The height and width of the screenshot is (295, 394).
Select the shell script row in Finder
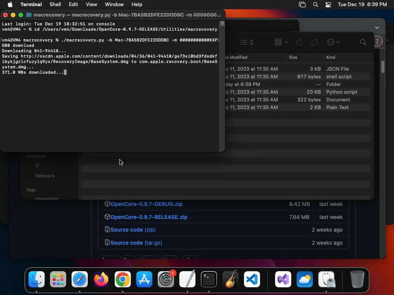click(x=298, y=76)
